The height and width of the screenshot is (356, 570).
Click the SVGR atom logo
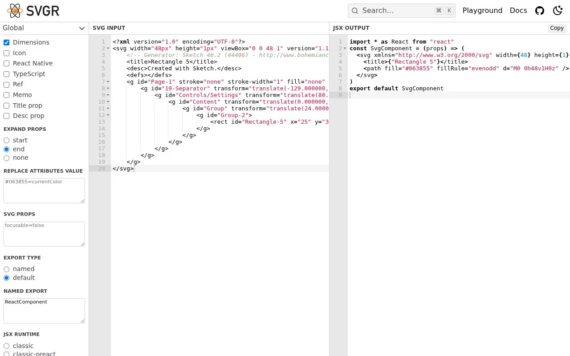click(x=15, y=11)
